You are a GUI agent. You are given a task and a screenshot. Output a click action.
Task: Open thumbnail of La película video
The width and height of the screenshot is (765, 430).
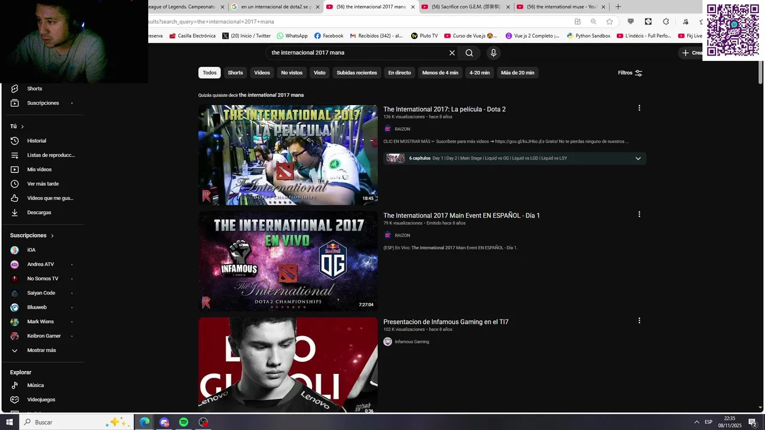tap(288, 155)
